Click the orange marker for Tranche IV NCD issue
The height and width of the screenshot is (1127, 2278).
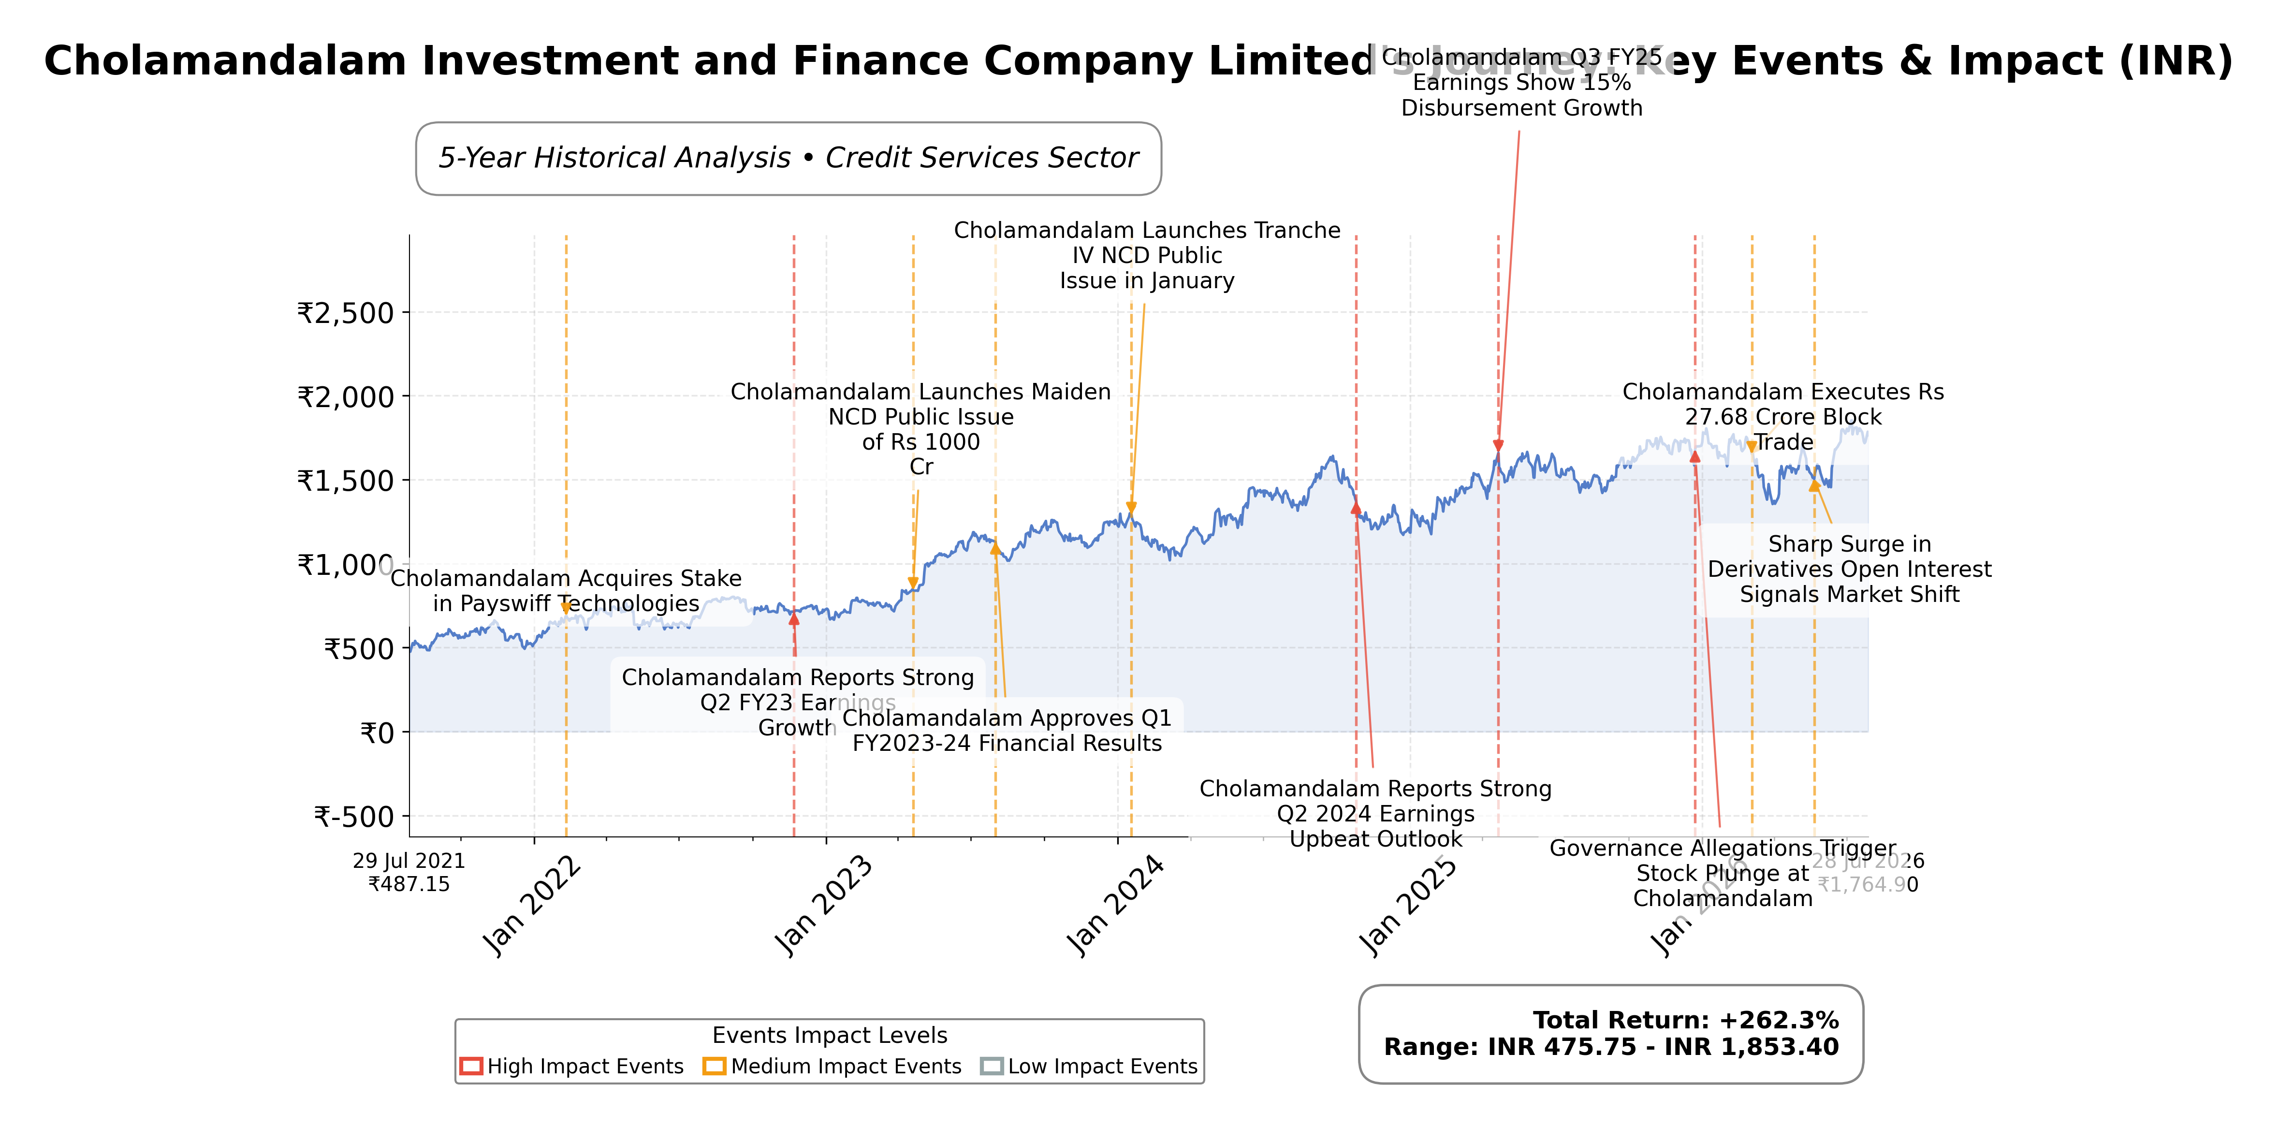1131,508
